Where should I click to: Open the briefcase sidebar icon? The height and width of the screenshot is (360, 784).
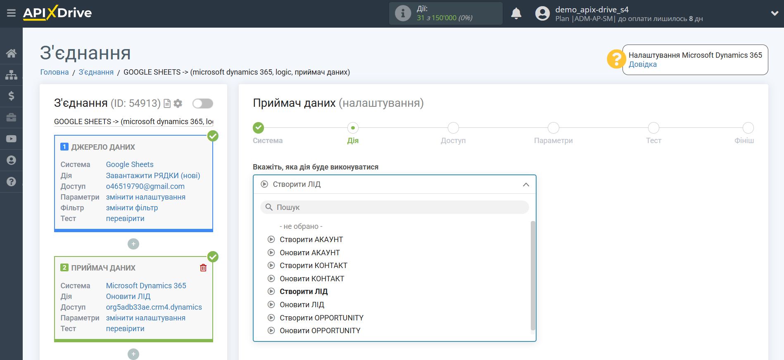11,118
